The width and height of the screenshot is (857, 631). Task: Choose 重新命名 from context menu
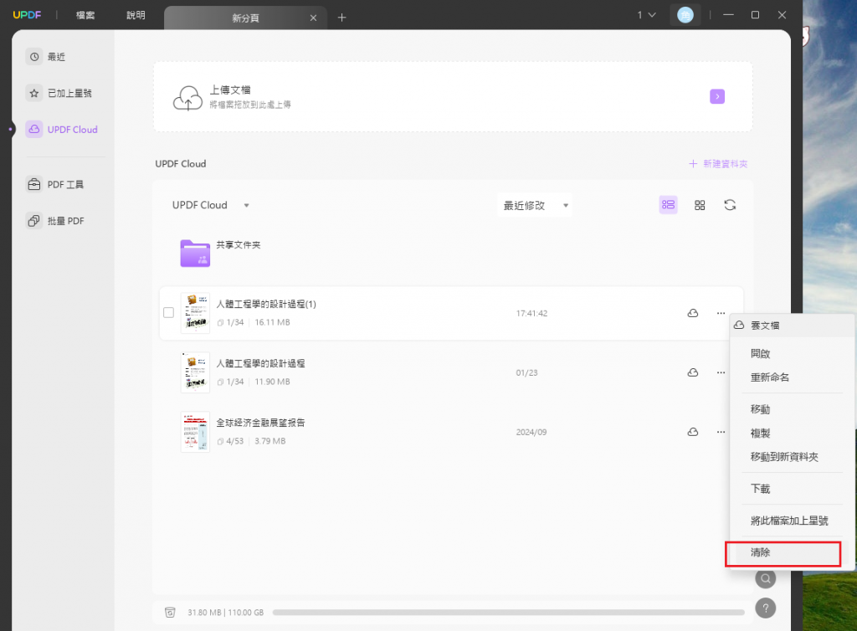tap(770, 377)
